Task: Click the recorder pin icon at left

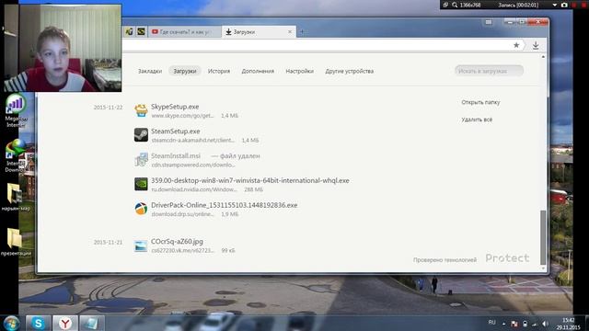Action: (445, 5)
